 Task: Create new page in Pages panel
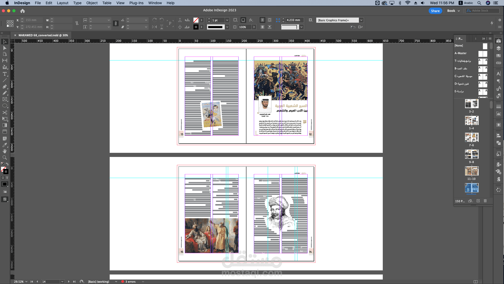tap(478, 201)
